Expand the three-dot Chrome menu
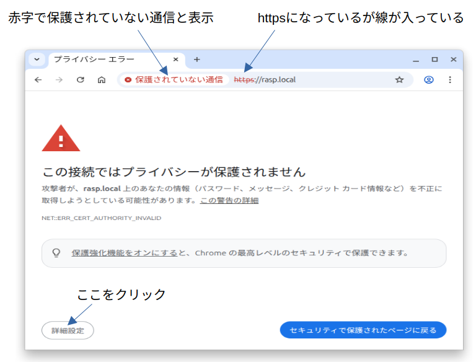476x362 pixels. tap(450, 80)
